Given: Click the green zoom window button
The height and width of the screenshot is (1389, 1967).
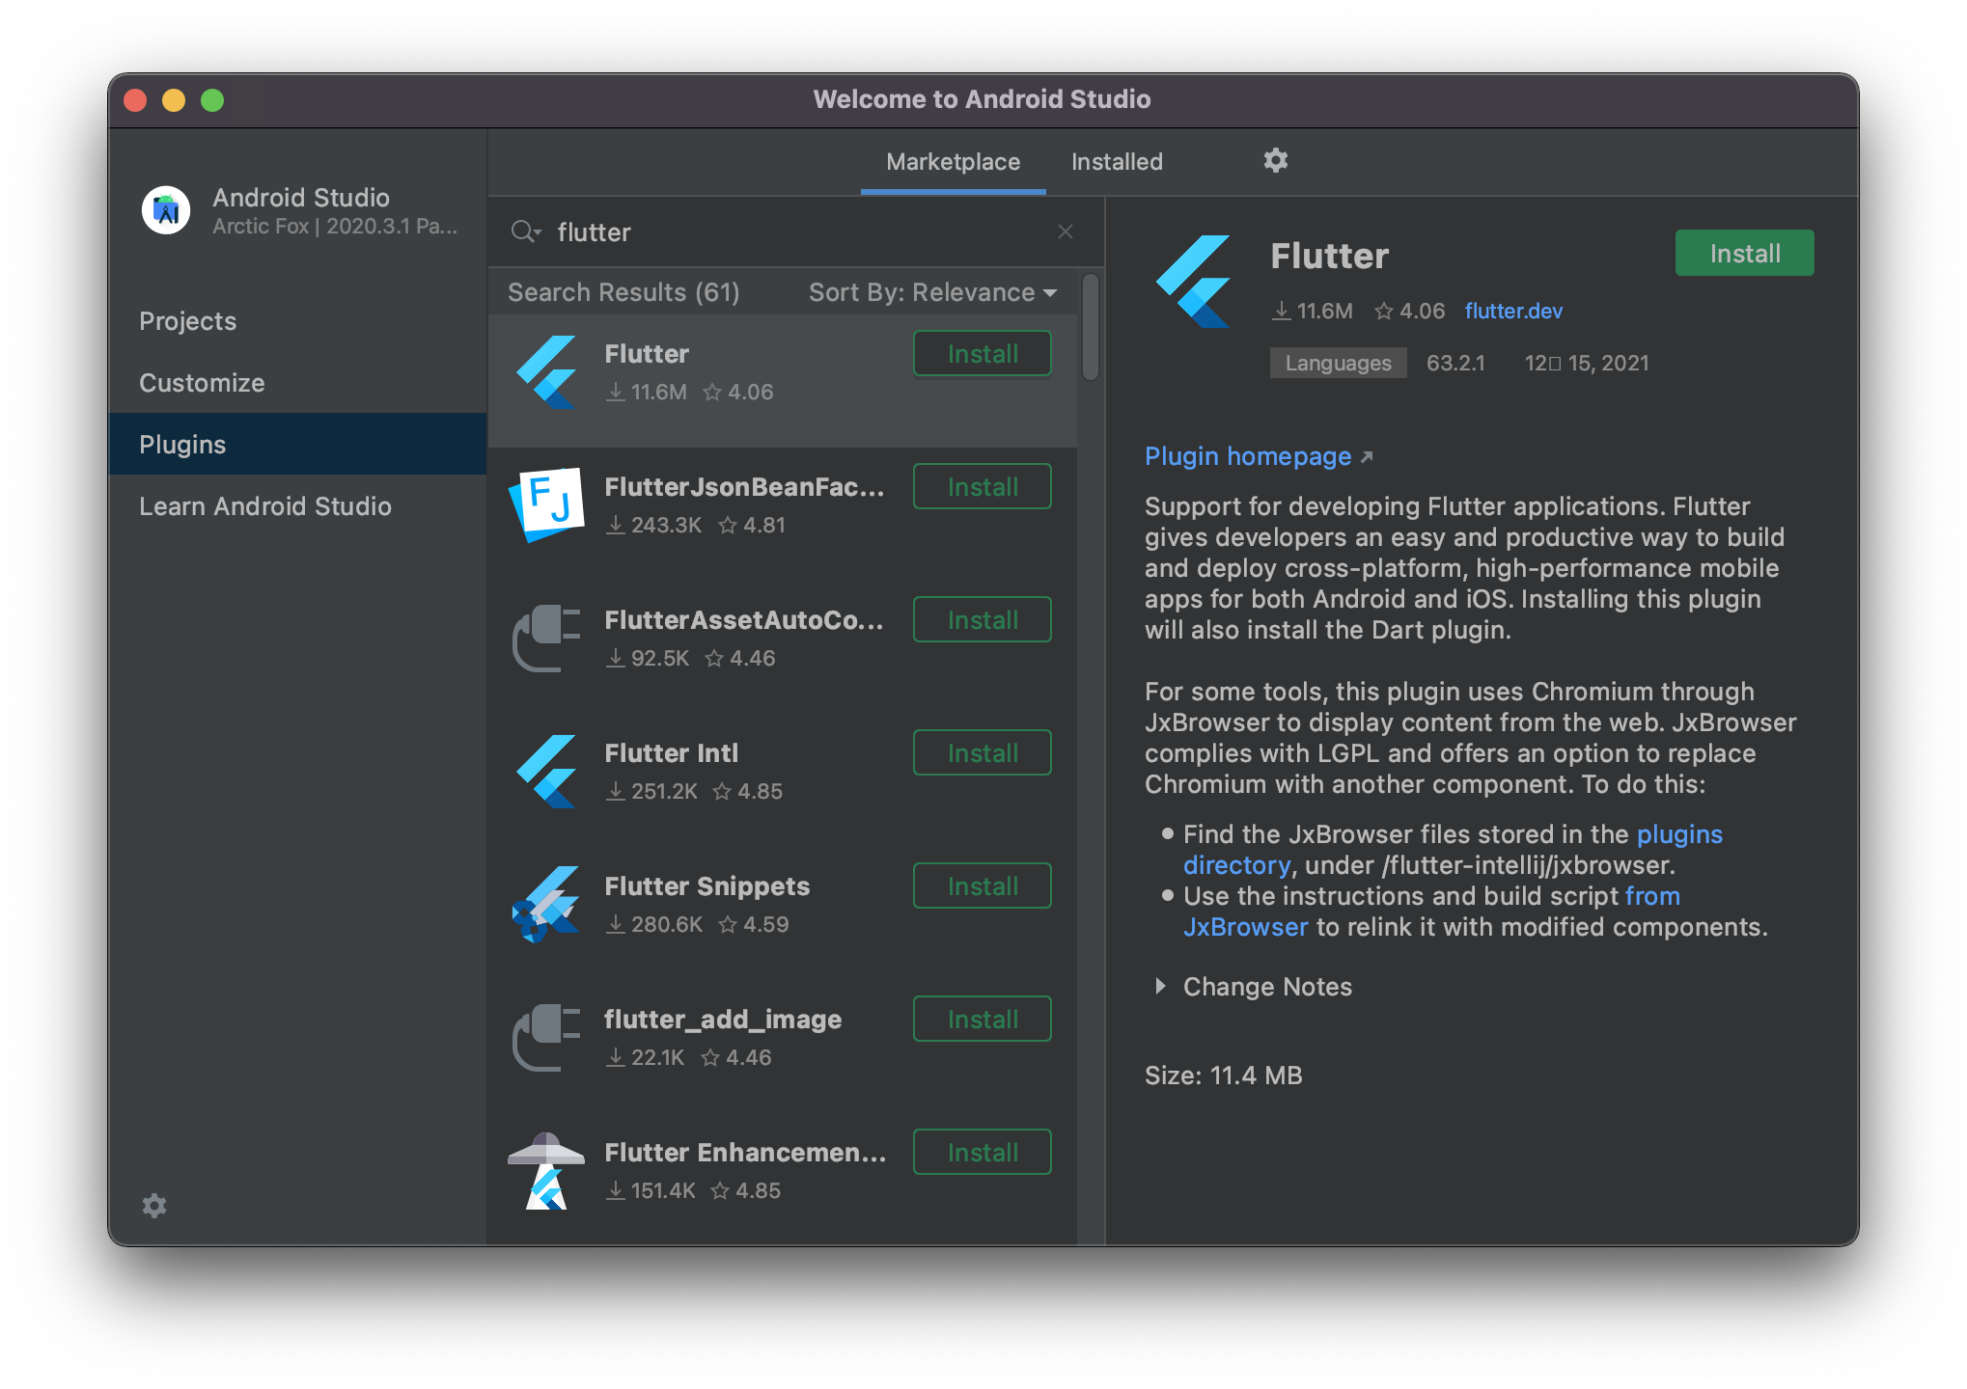Looking at the screenshot, I should pyautogui.click(x=212, y=100).
